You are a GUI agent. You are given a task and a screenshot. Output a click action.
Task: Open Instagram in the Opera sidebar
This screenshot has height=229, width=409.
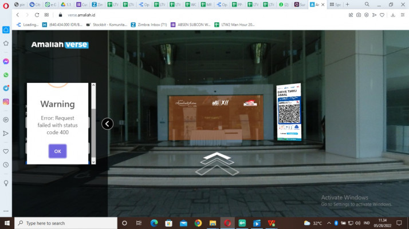pyautogui.click(x=6, y=102)
